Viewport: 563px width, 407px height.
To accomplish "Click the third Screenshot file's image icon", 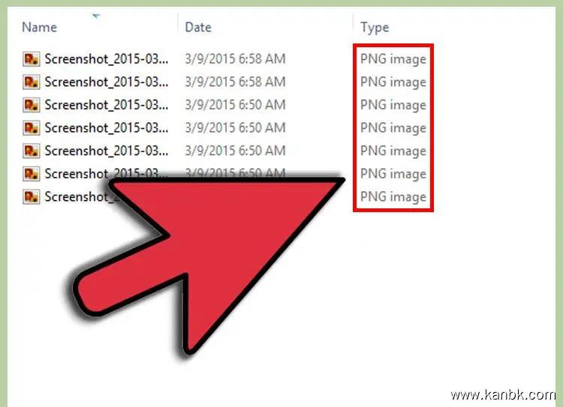I will pyautogui.click(x=32, y=105).
